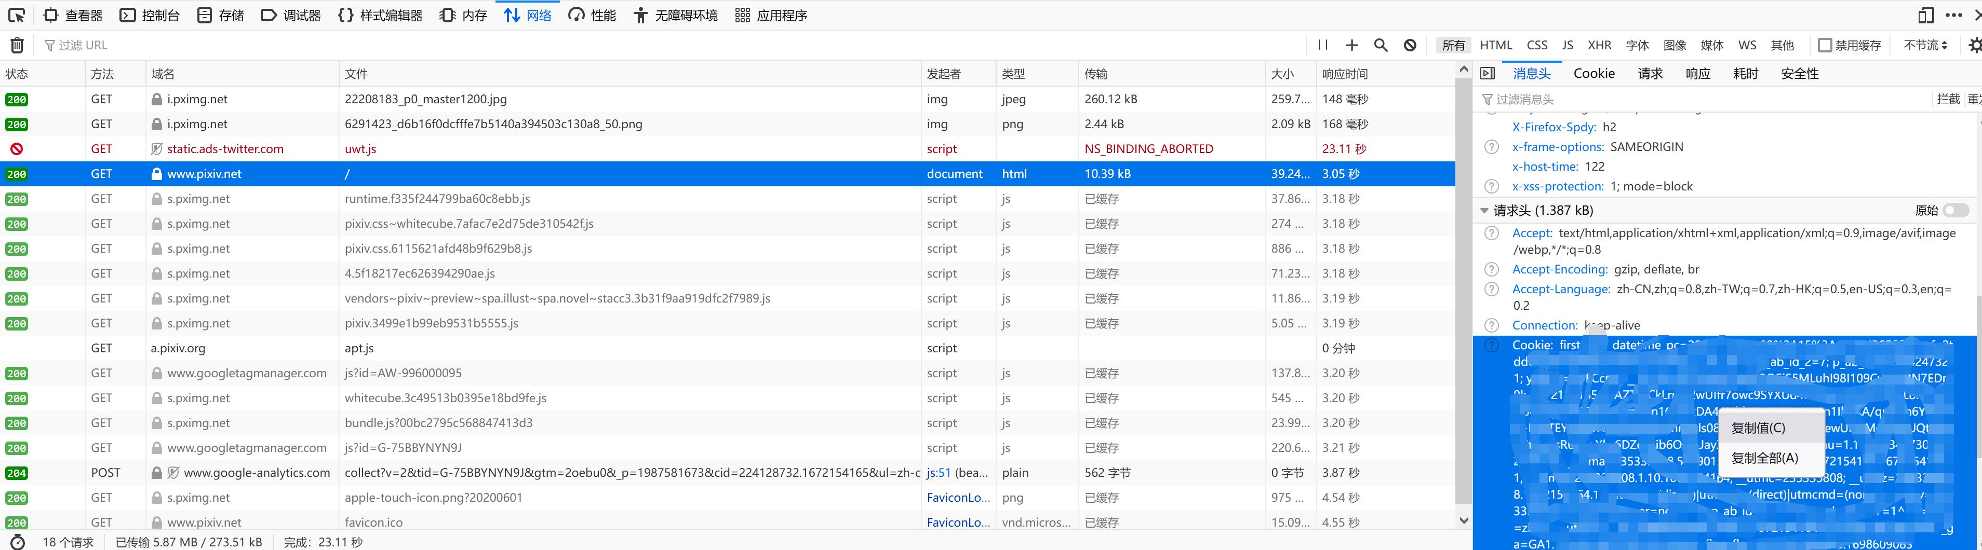Enable the 禁用缓存 checkbox
This screenshot has height=550, width=1982.
click(x=1825, y=45)
